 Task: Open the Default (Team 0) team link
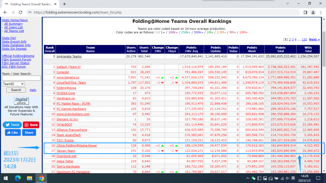coord(69,67)
